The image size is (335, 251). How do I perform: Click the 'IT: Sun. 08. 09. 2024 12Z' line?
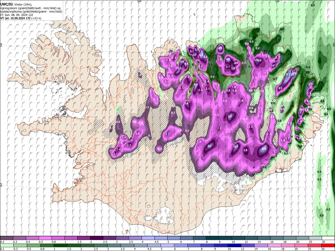(16, 15)
